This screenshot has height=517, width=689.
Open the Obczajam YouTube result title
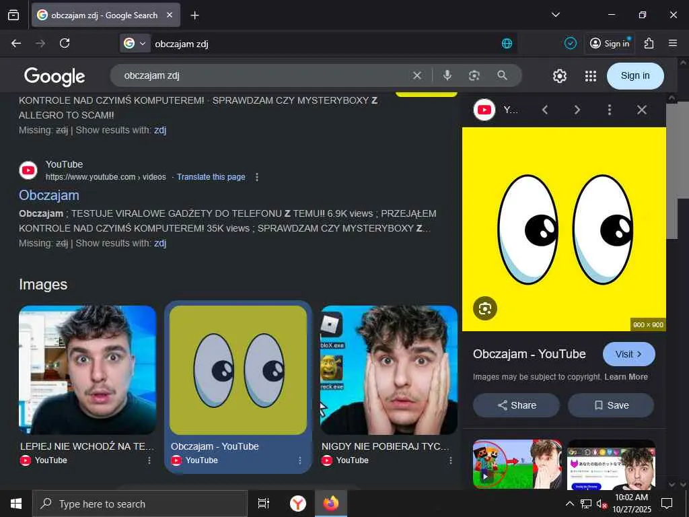click(48, 195)
